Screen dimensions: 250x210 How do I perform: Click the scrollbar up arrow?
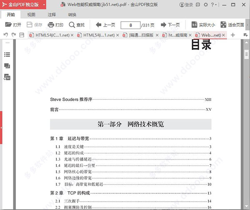[x=247, y=42]
